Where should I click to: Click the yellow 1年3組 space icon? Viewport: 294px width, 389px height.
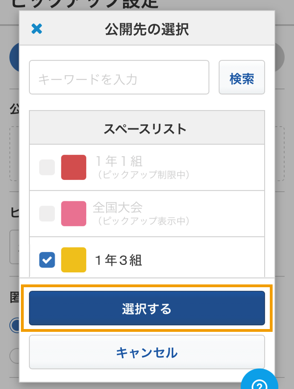point(74,260)
